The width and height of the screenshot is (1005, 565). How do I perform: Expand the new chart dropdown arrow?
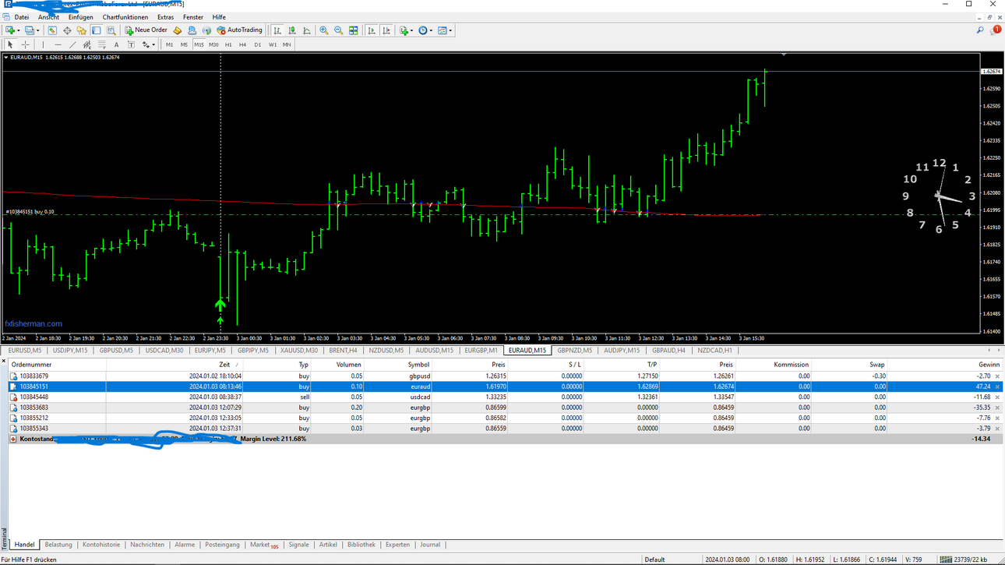(19, 30)
